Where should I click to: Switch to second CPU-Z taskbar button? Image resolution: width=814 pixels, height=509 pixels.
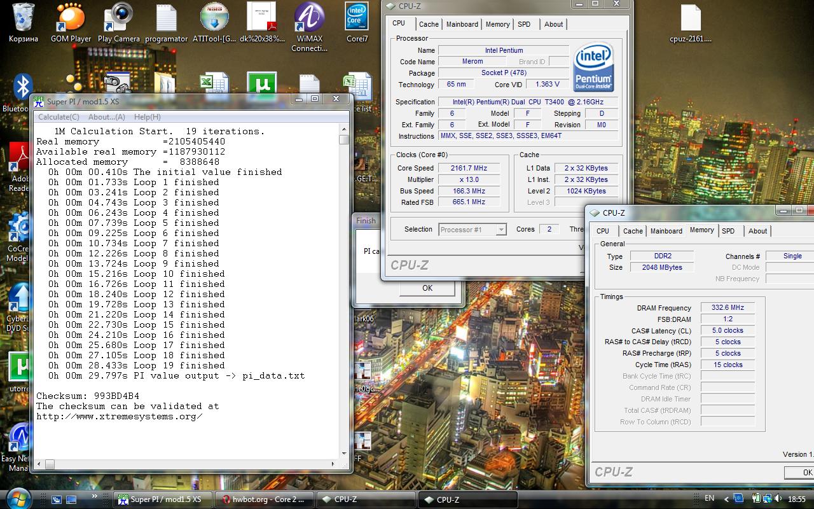tap(469, 499)
